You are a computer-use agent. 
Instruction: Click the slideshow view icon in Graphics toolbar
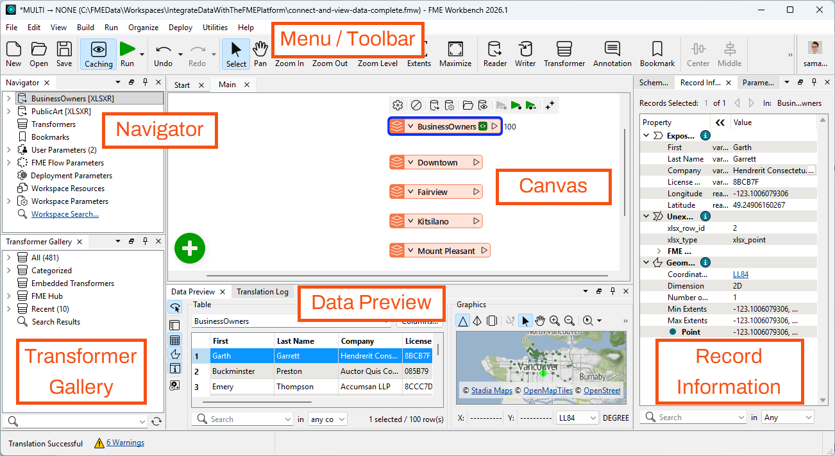(492, 321)
